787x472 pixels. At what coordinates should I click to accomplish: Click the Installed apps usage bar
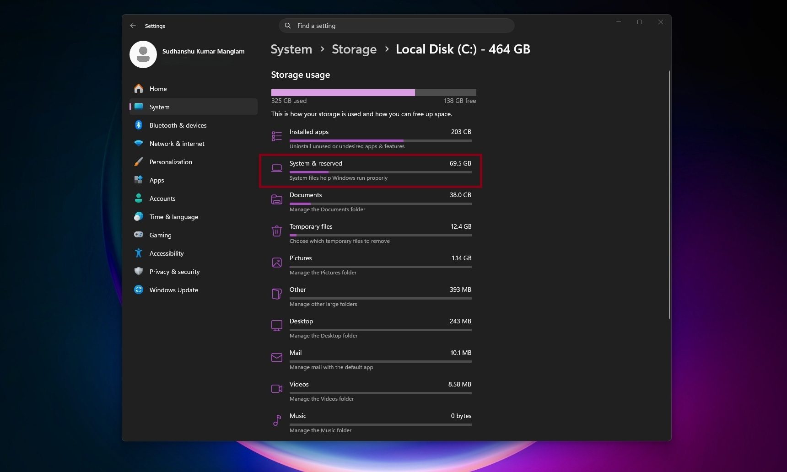pos(380,140)
